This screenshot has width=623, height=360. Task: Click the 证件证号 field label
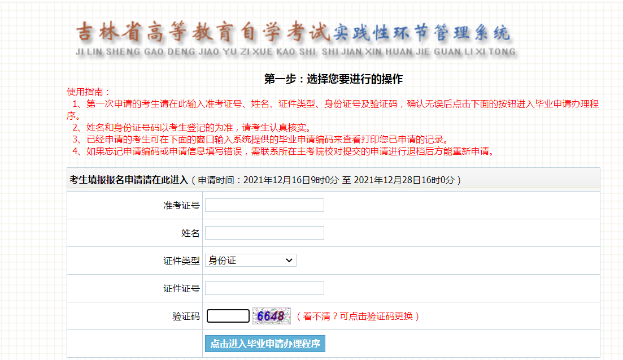click(x=181, y=289)
